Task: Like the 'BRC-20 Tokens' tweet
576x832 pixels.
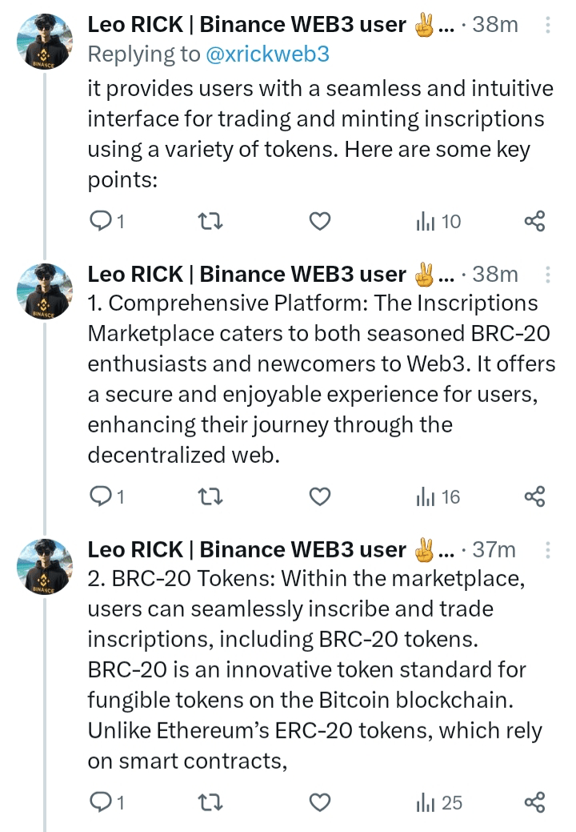Action: [x=320, y=802]
